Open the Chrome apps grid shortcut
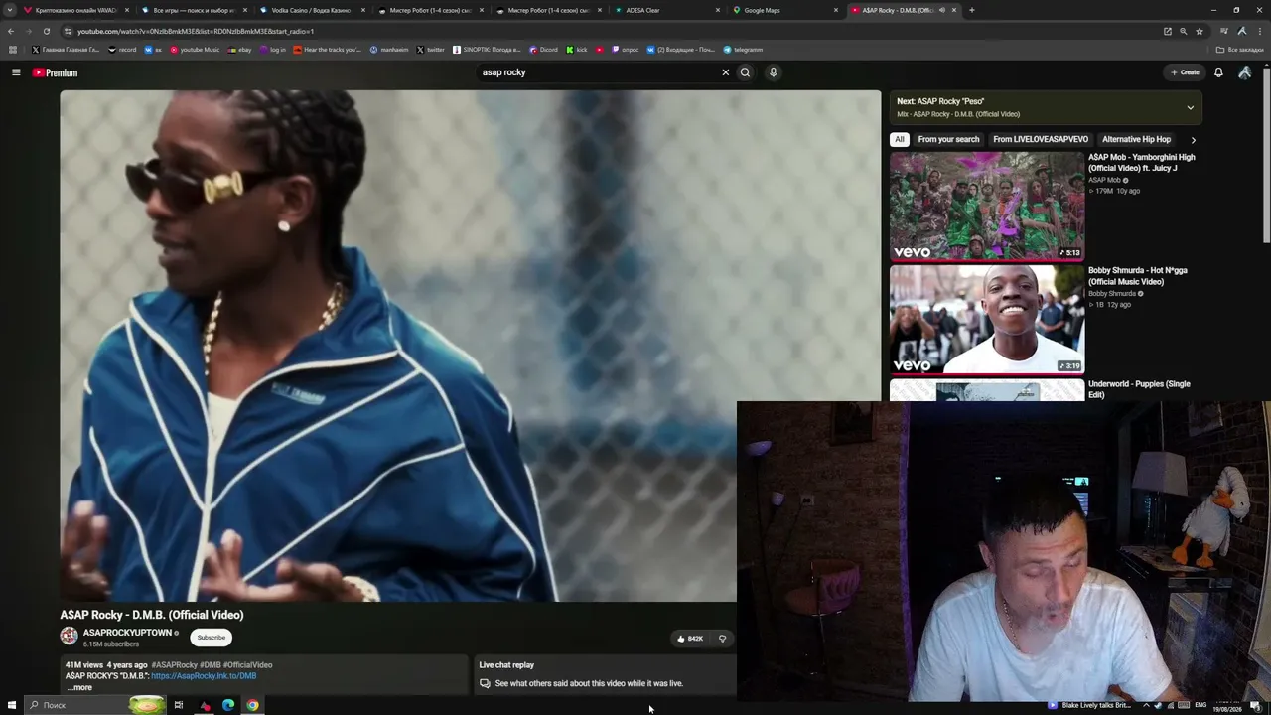Image resolution: width=1271 pixels, height=715 pixels. click(x=13, y=50)
